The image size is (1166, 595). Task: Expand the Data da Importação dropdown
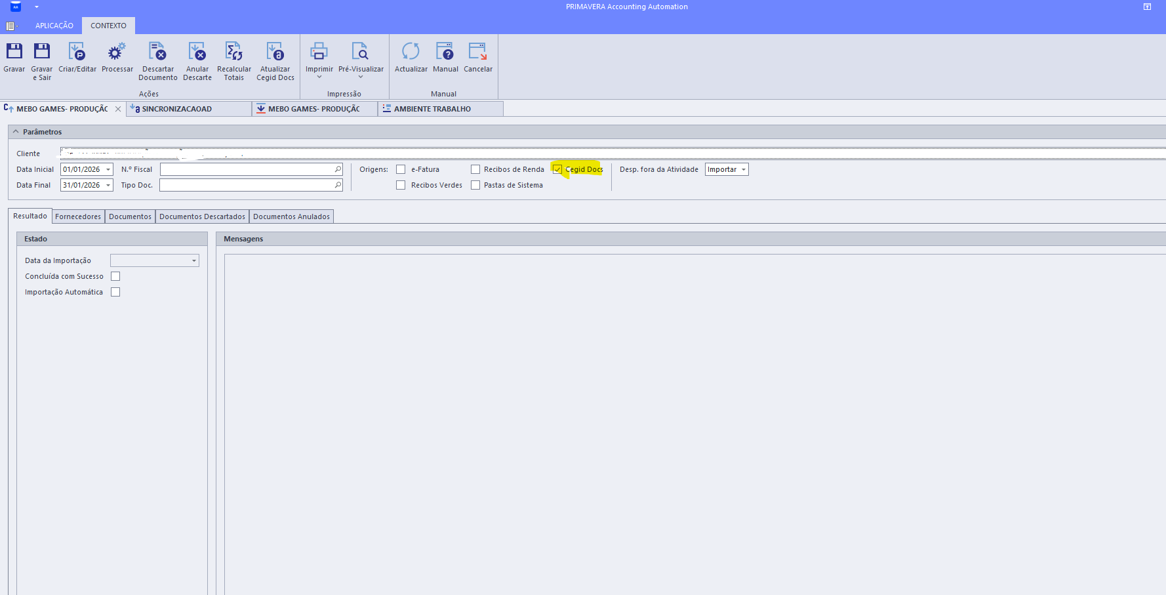coord(194,261)
